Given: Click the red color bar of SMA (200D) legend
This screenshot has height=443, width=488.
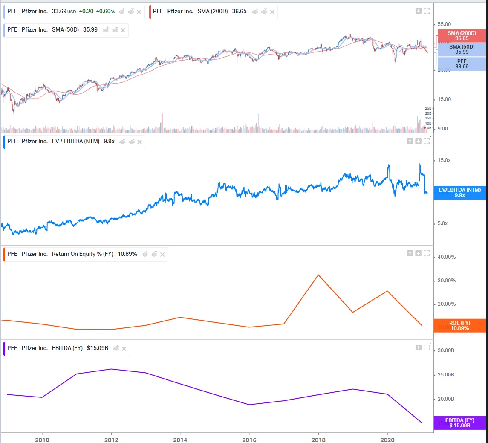Looking at the screenshot, I should tap(150, 12).
